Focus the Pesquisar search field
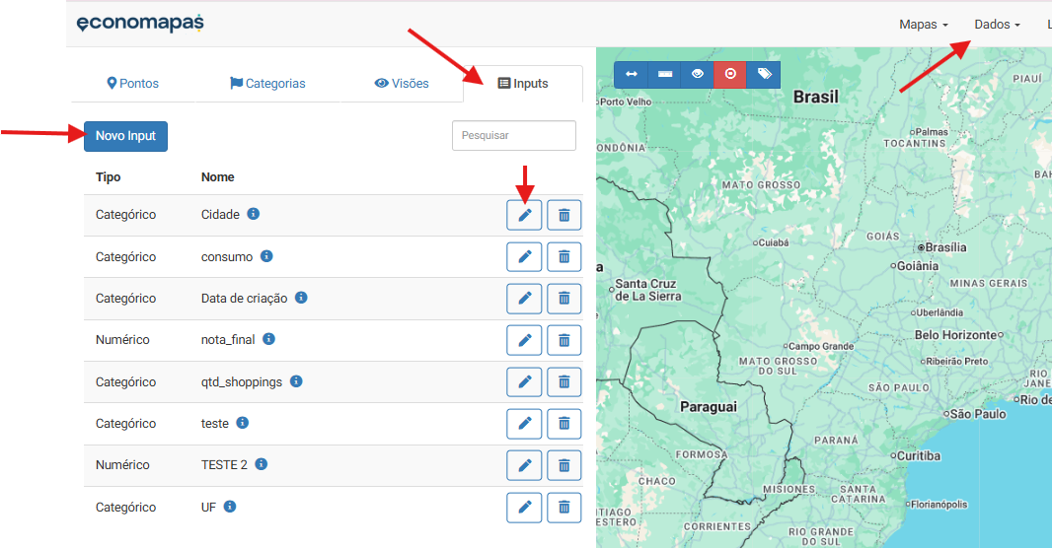This screenshot has width=1052, height=548. click(513, 136)
